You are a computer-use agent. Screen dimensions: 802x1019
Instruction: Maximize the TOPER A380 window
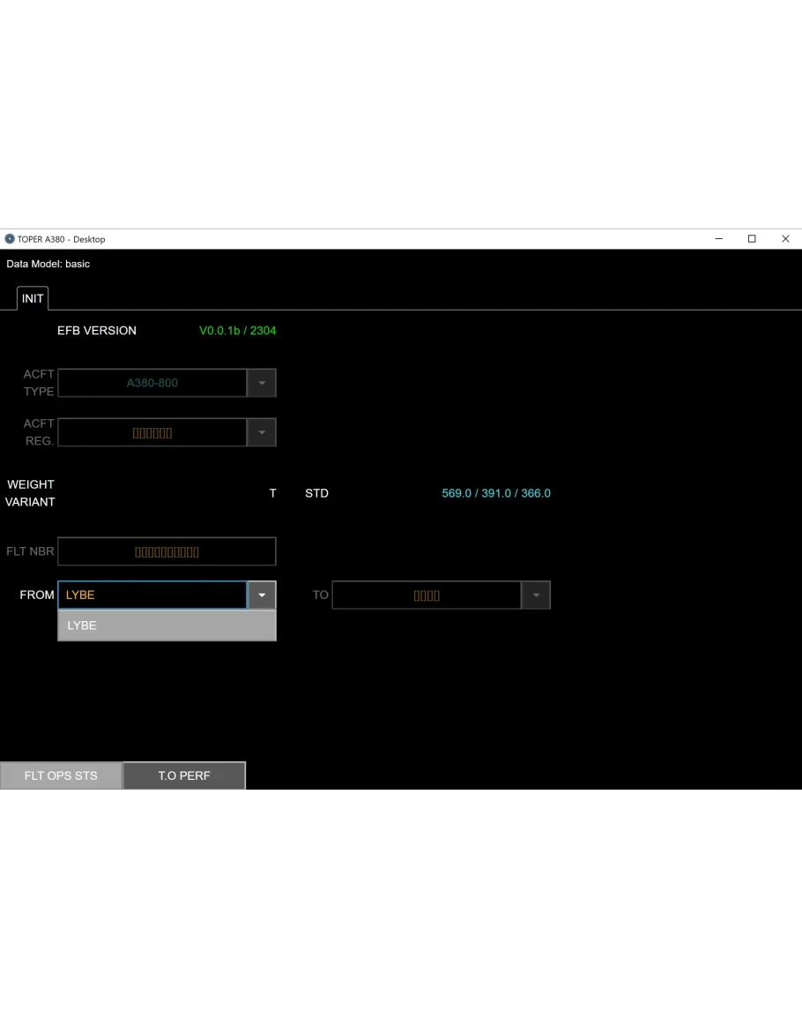[x=752, y=239]
